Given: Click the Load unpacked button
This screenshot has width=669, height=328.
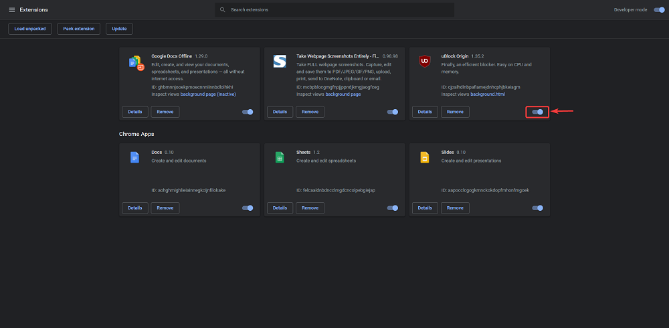Looking at the screenshot, I should (x=29, y=29).
